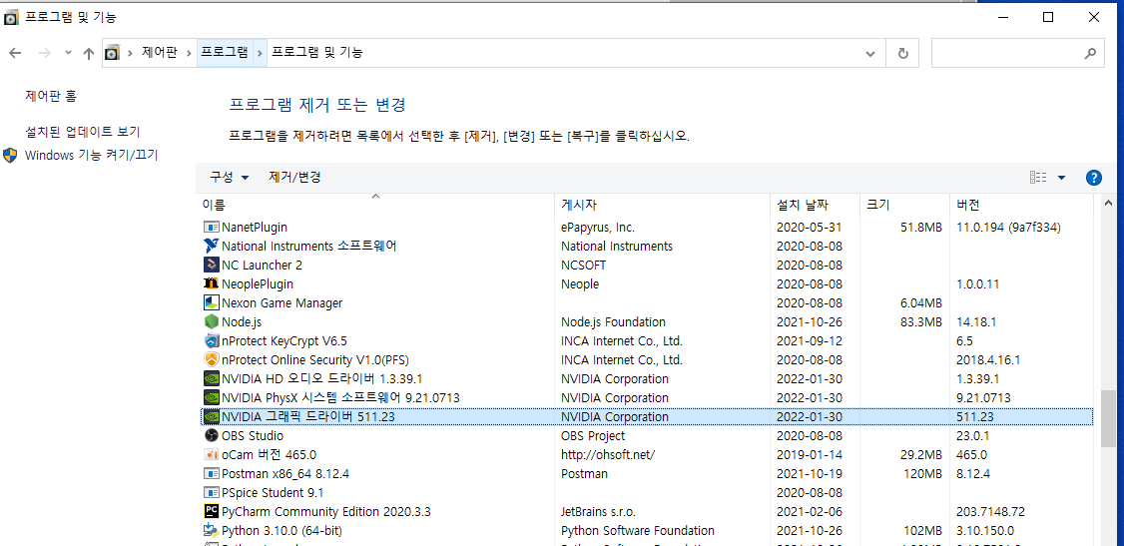Select the http://ohsoft.net/ publisher cell

tap(608, 455)
